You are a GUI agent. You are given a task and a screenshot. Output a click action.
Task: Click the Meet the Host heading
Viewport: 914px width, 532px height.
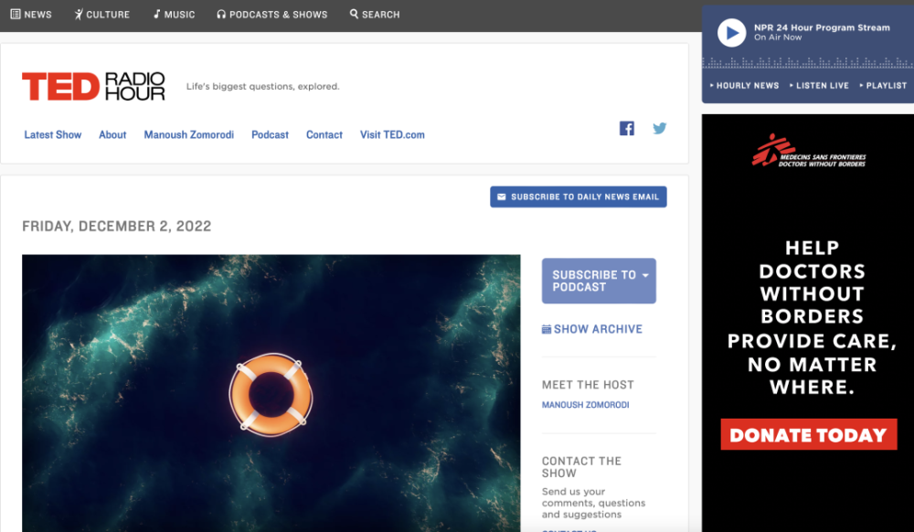click(588, 385)
